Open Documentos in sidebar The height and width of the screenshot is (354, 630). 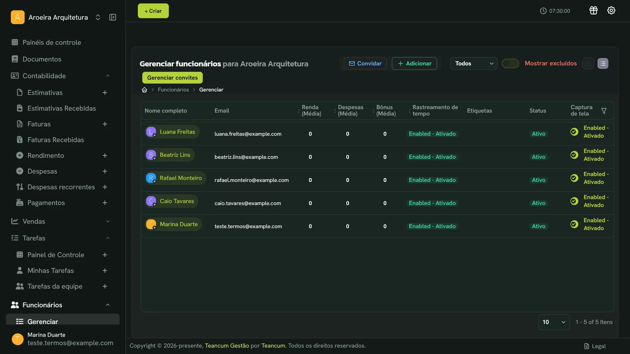point(42,59)
